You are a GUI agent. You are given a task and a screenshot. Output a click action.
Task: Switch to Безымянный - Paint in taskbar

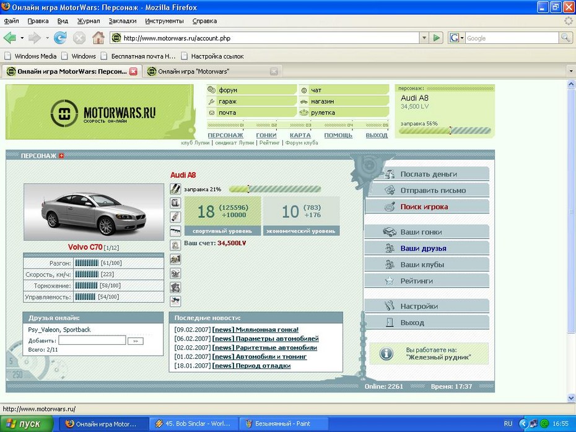[x=283, y=424]
